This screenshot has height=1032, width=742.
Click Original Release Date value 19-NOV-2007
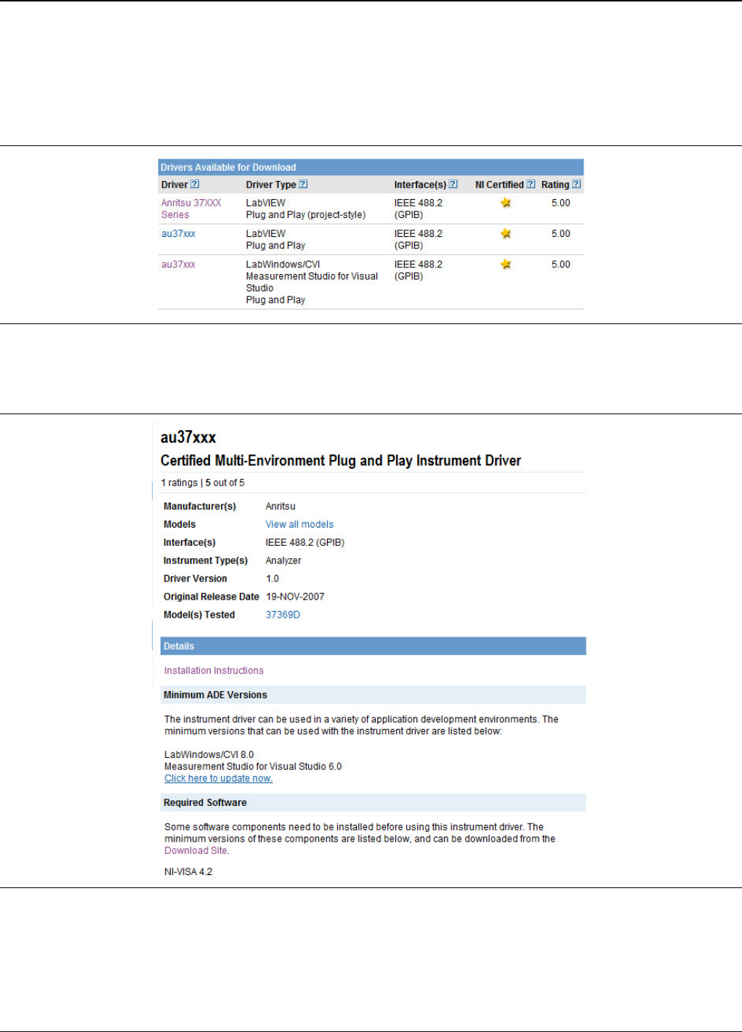pyautogui.click(x=295, y=597)
